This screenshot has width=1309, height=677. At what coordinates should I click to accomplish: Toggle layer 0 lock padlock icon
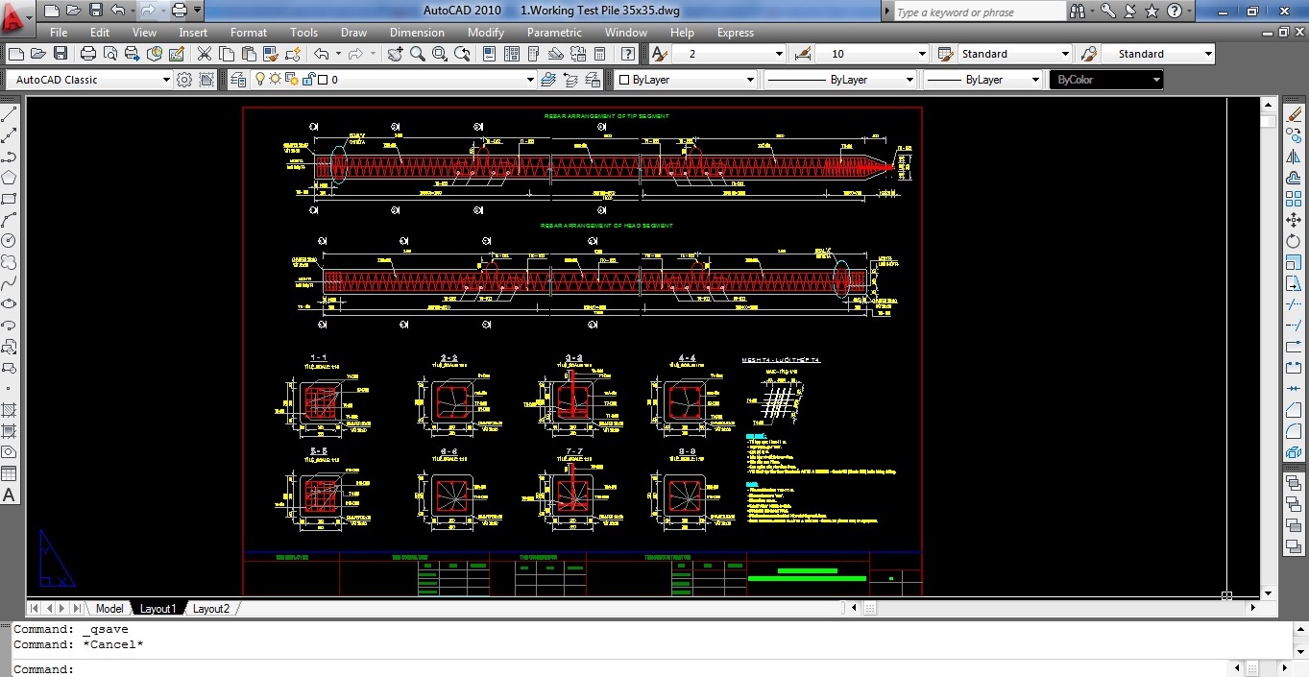pyautogui.click(x=307, y=80)
